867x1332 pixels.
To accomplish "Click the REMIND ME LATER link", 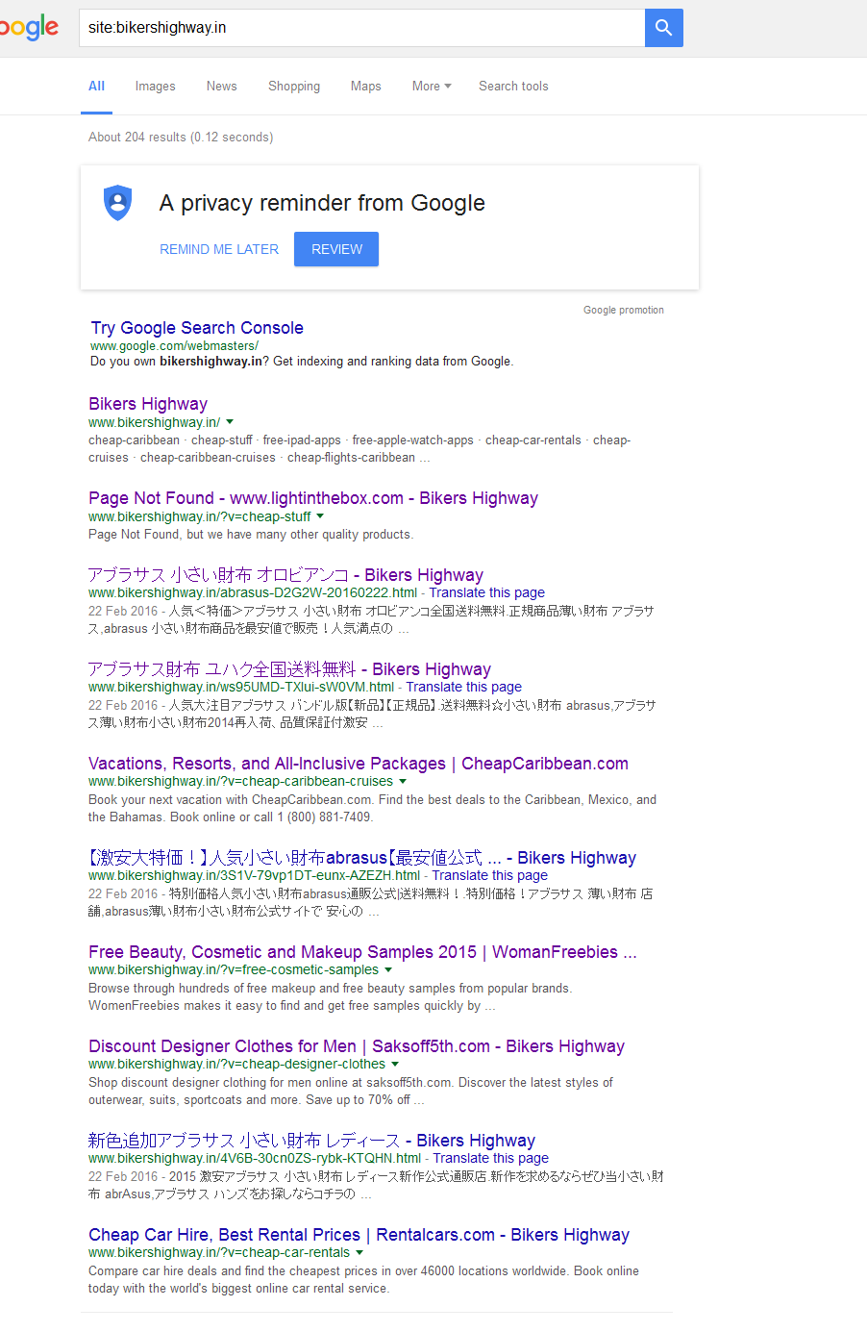I will click(x=219, y=249).
